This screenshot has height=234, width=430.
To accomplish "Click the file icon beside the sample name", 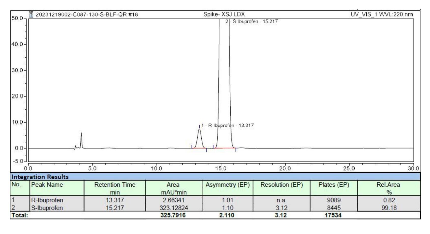I will click(x=31, y=14).
